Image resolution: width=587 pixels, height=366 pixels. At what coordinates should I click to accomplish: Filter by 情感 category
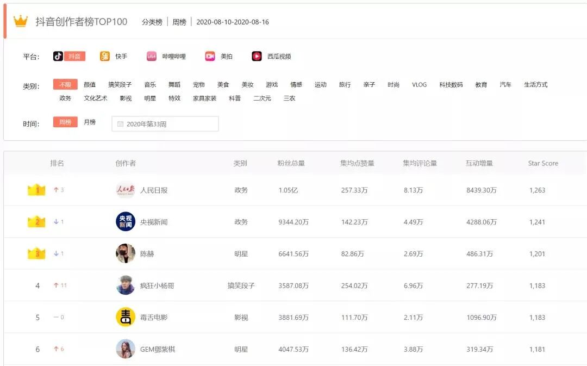(296, 85)
